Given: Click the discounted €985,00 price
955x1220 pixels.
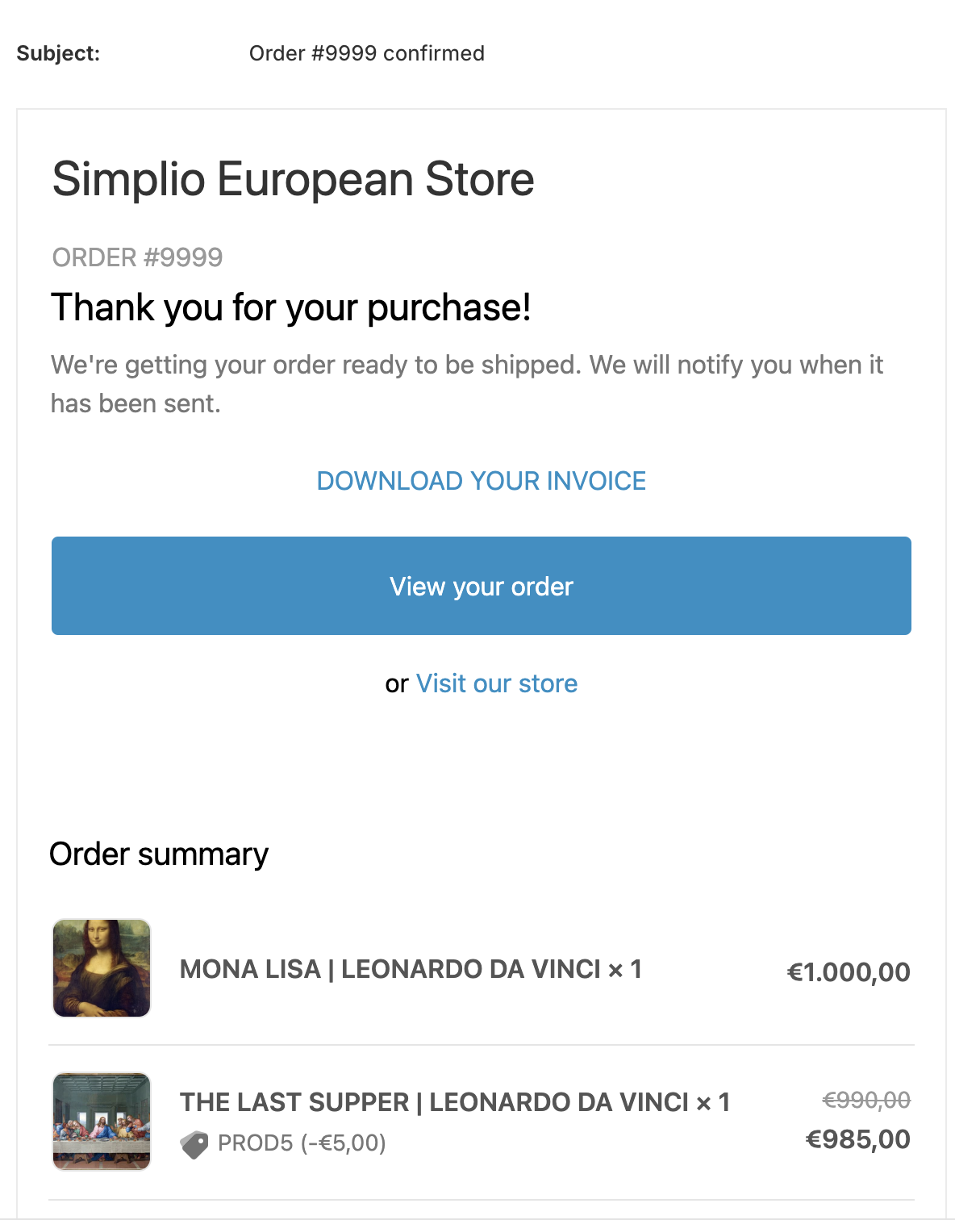Looking at the screenshot, I should pos(858,1139).
